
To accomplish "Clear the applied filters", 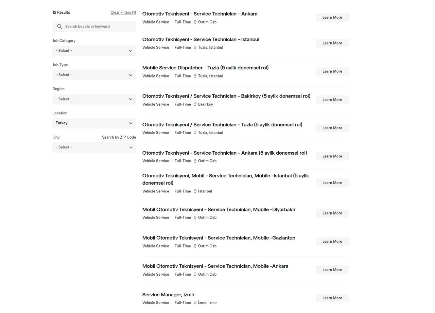I will tap(123, 13).
